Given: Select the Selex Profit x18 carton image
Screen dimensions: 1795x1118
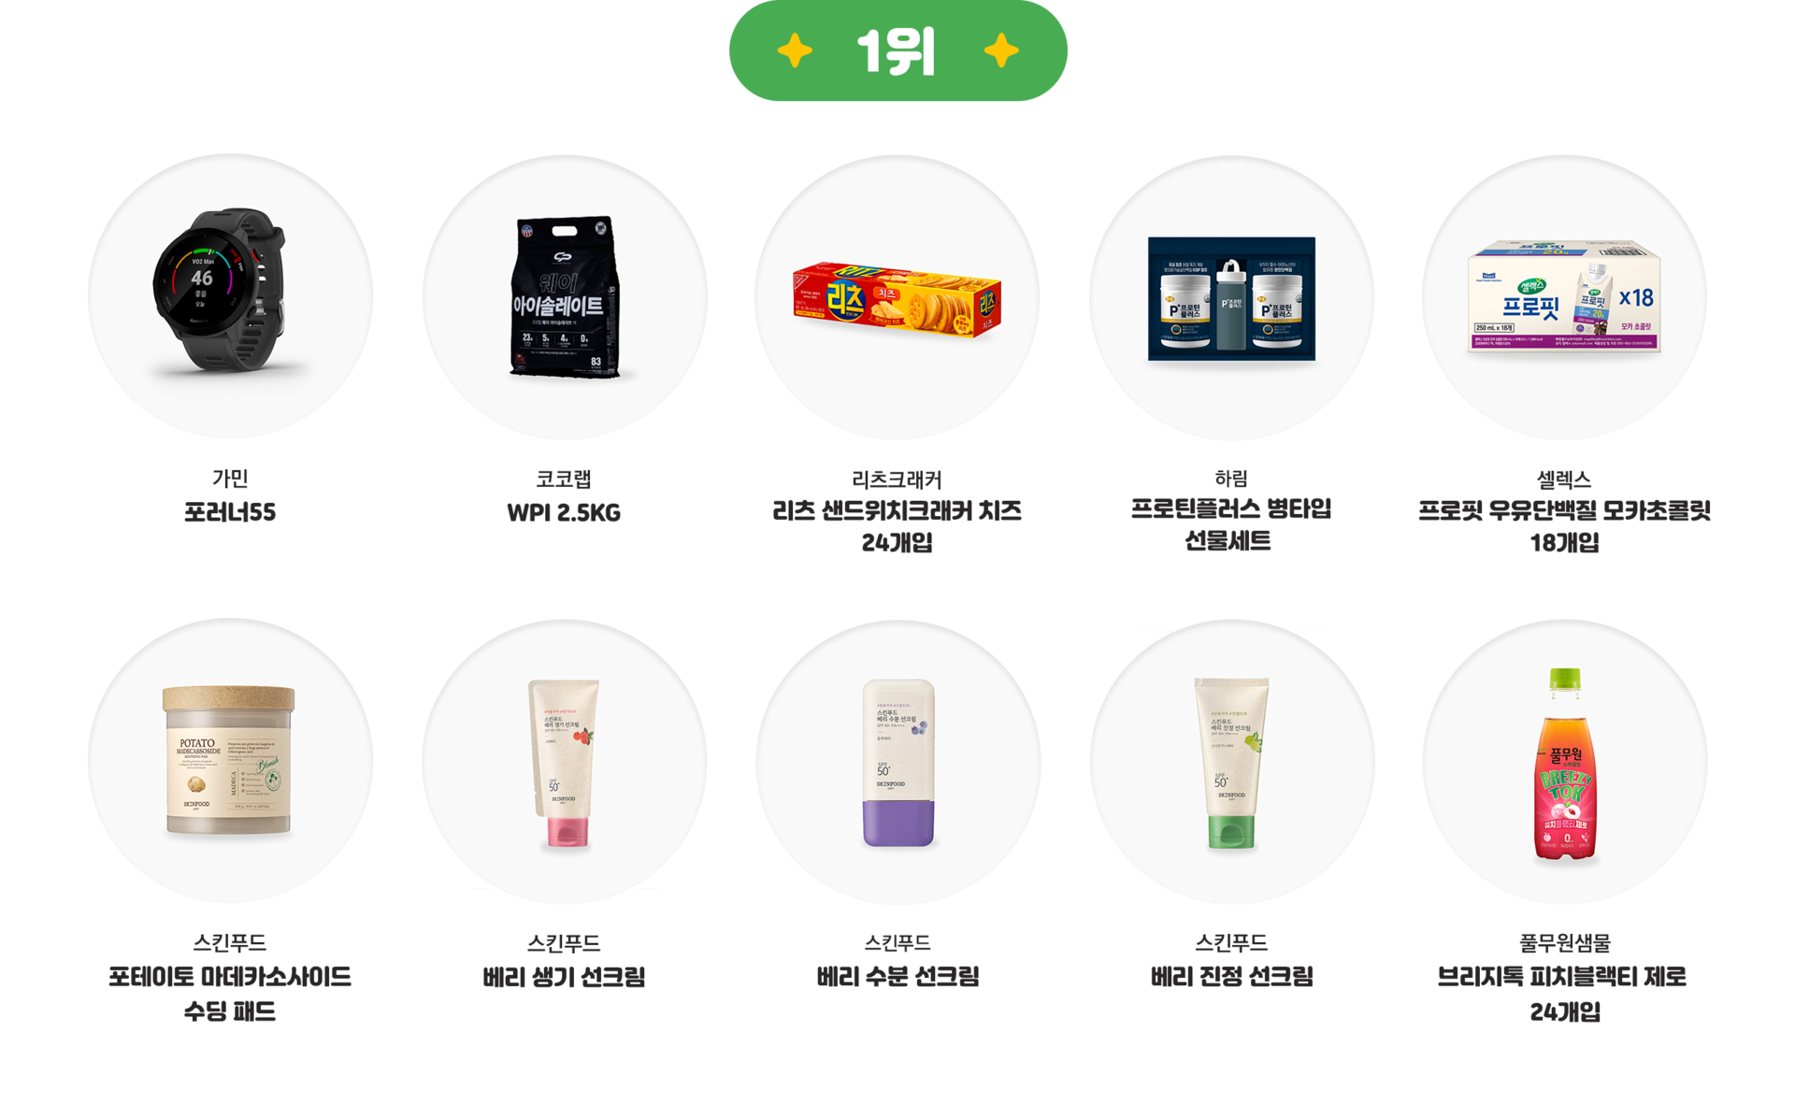Looking at the screenshot, I should (1564, 296).
